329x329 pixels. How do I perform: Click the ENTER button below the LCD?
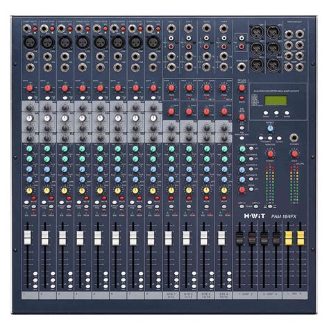[x=287, y=113]
